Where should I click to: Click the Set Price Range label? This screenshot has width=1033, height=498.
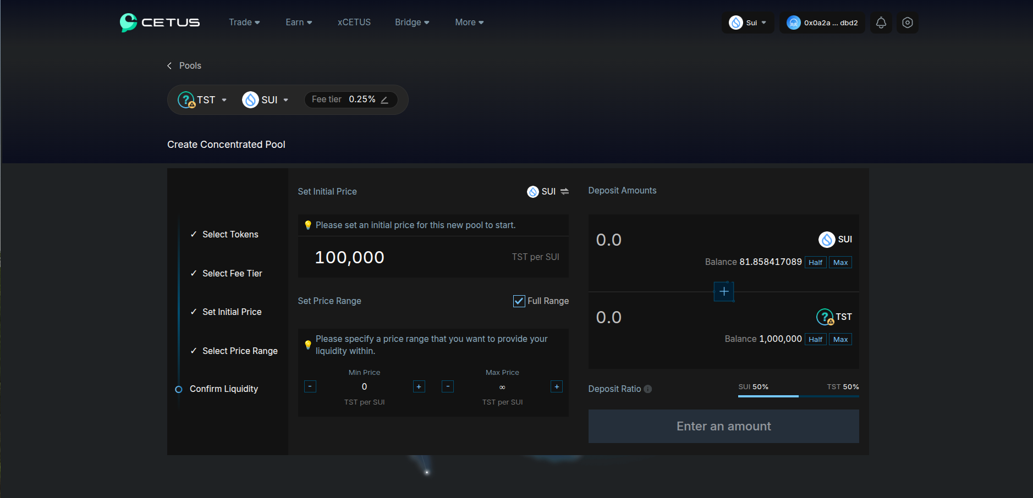click(x=329, y=301)
